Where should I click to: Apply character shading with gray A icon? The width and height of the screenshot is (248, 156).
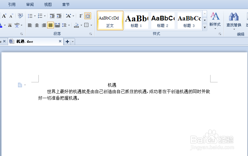10,25
